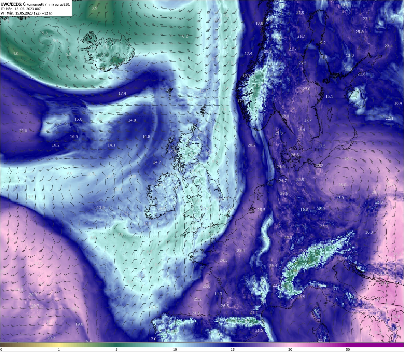Viewport: 404px width, 352px height.
Task: Click the '10' label on the color scale
Action: click(175, 349)
